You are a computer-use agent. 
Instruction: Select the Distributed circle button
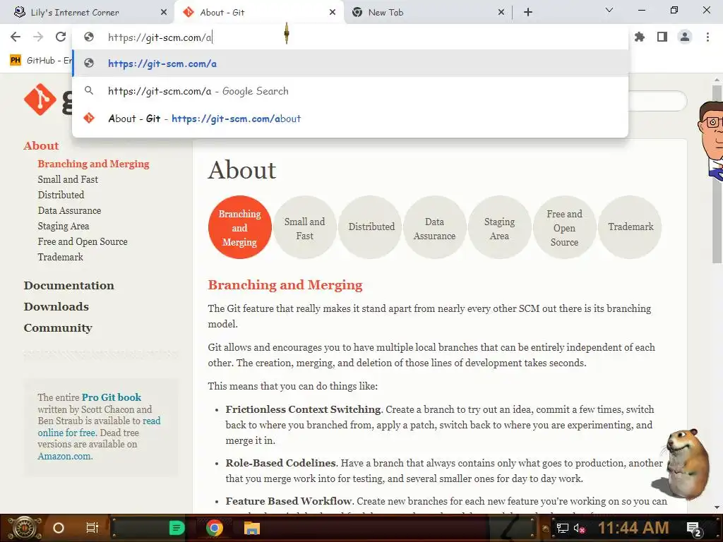click(371, 227)
